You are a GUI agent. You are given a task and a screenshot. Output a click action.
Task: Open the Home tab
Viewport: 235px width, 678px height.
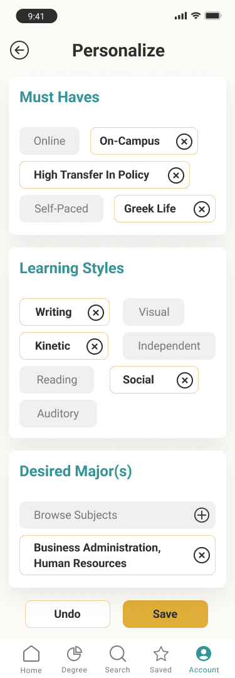coord(31,659)
